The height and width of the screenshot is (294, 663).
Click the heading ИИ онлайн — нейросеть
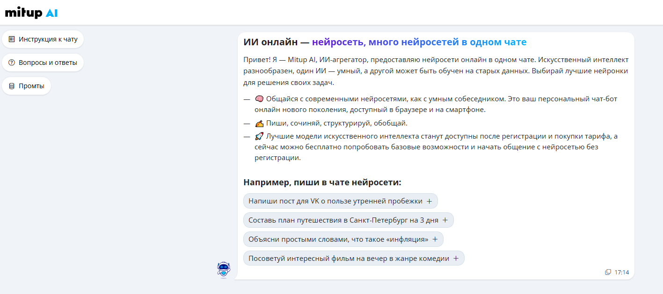point(385,42)
